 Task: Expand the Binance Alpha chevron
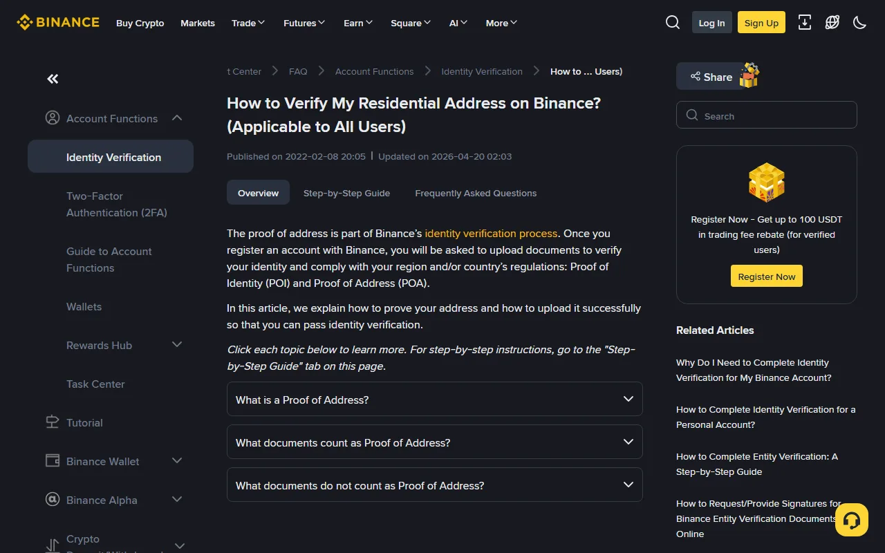[177, 500]
